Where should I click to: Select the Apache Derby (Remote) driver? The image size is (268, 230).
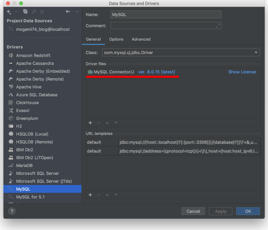(x=42, y=79)
